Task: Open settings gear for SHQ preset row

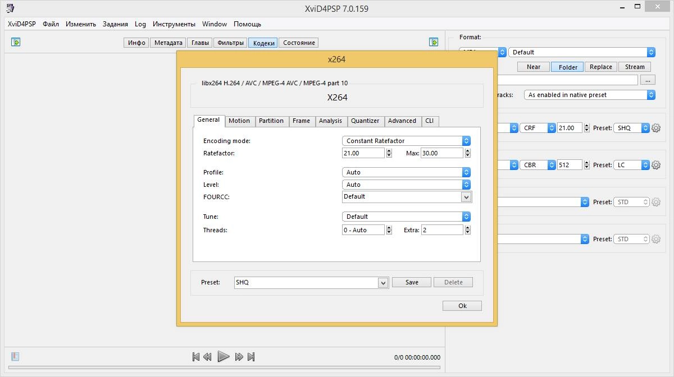Action: pyautogui.click(x=655, y=128)
